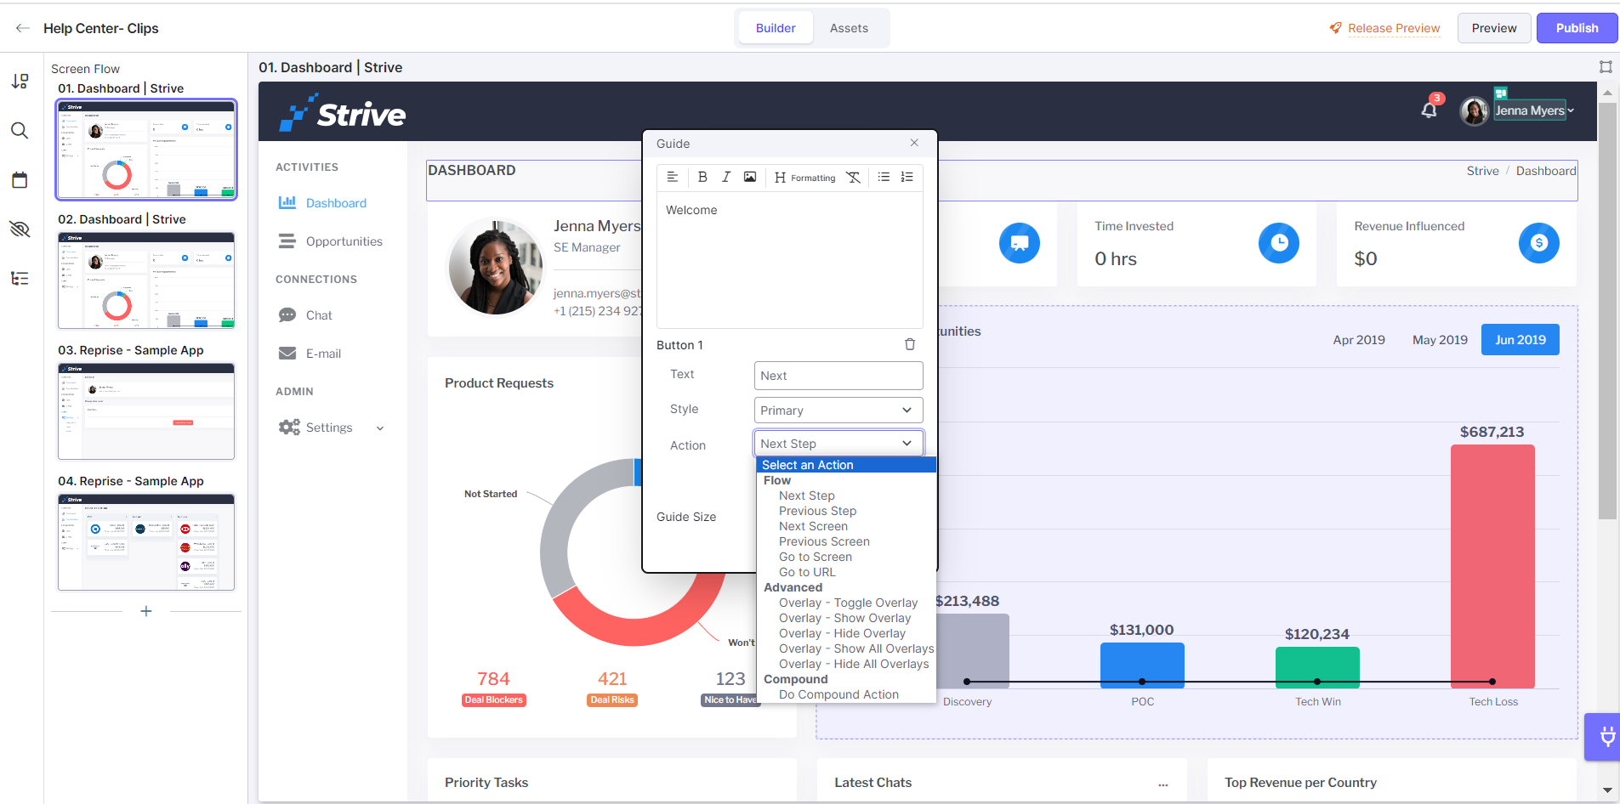Click the Publish button
The height and width of the screenshot is (804, 1620).
1577,28
